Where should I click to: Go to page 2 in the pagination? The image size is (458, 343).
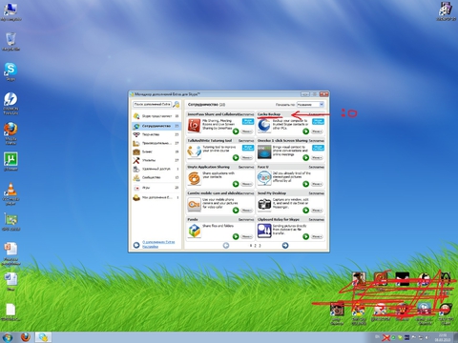point(255,246)
